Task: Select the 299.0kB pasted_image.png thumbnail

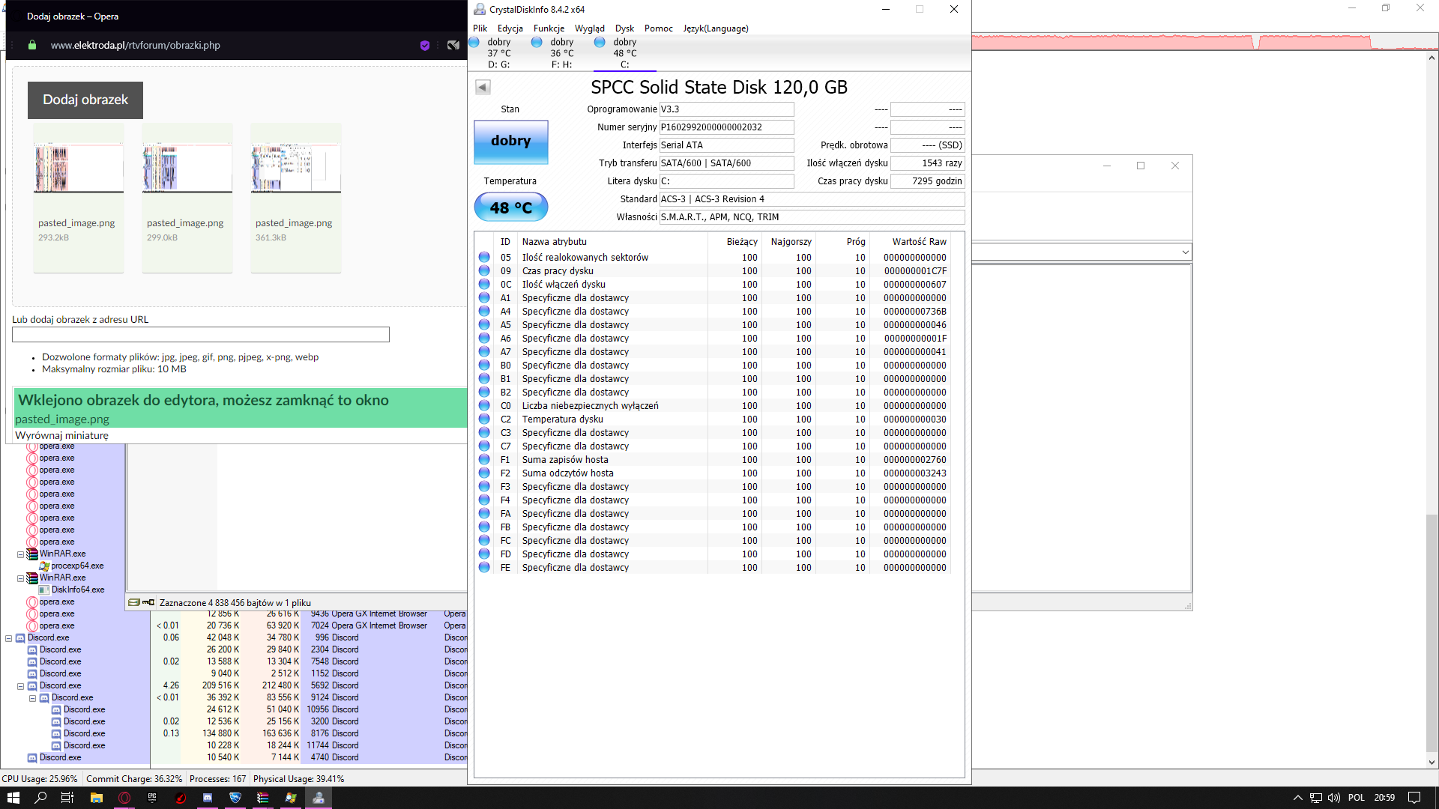Action: tap(187, 198)
